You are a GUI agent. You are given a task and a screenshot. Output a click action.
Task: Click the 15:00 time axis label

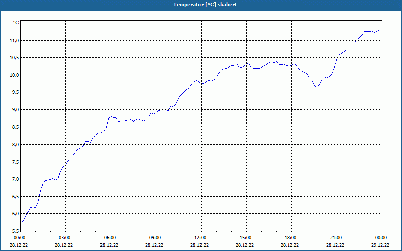tap(246, 238)
